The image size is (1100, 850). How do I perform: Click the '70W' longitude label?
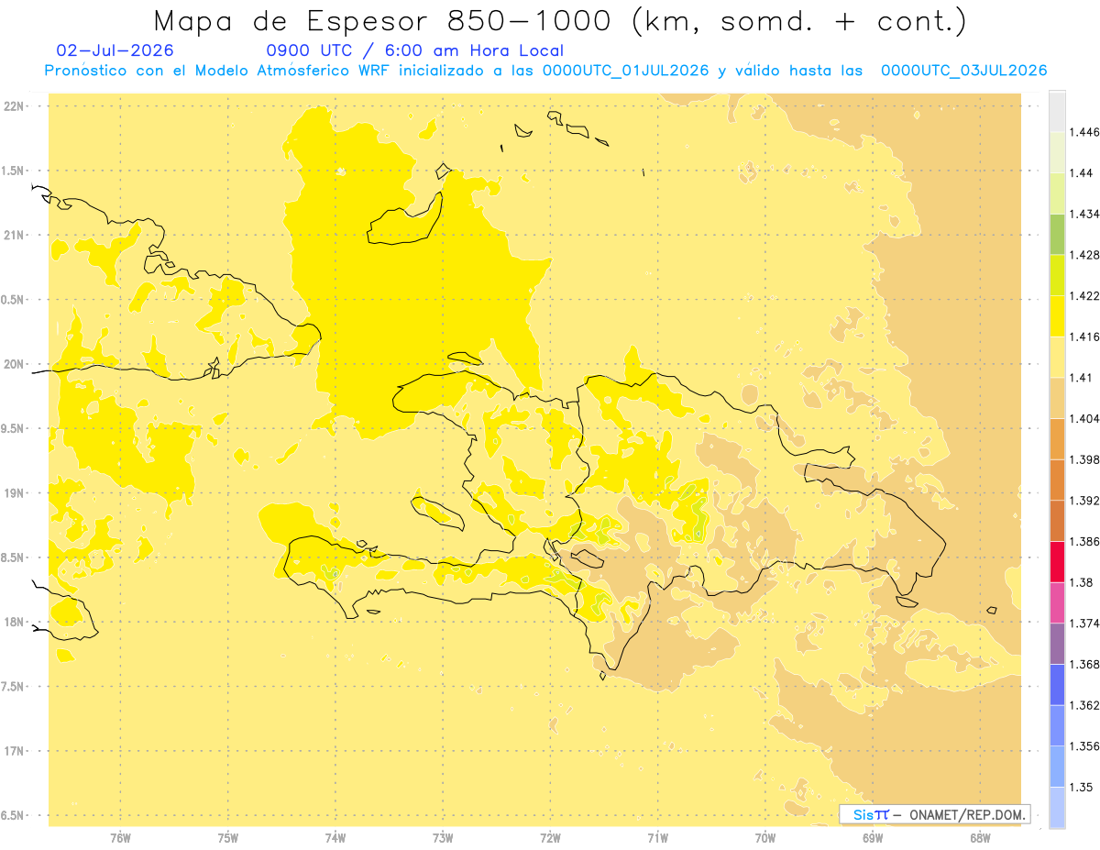(x=765, y=838)
